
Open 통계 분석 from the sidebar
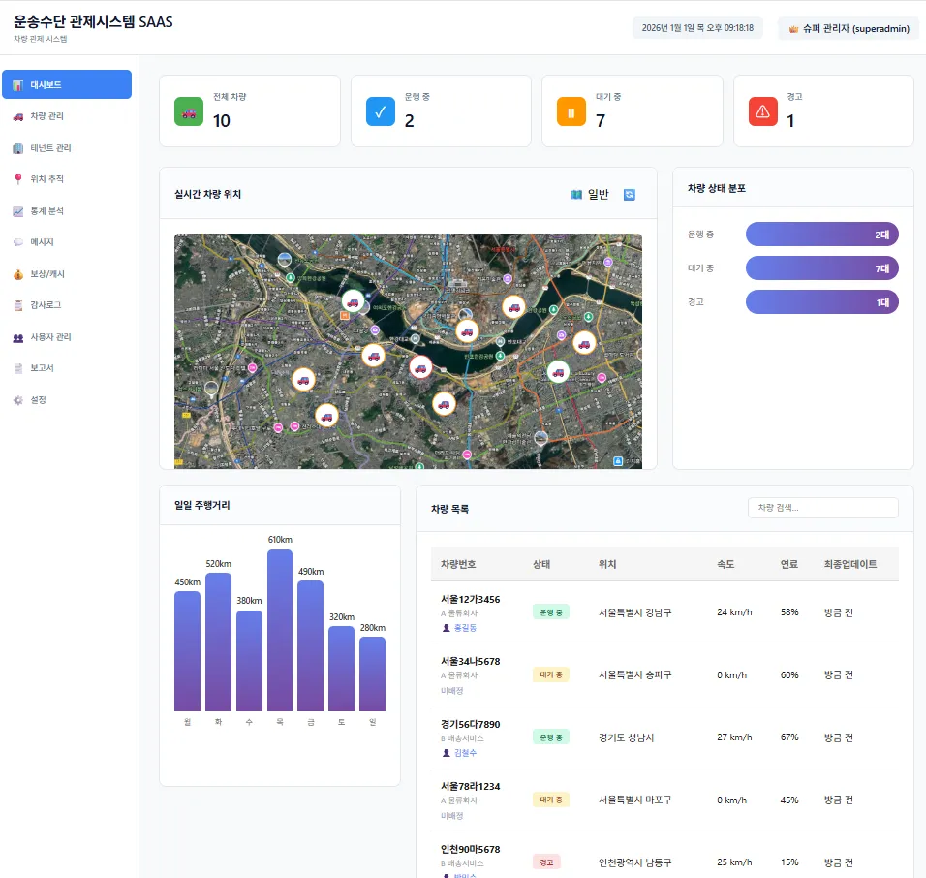[46, 211]
